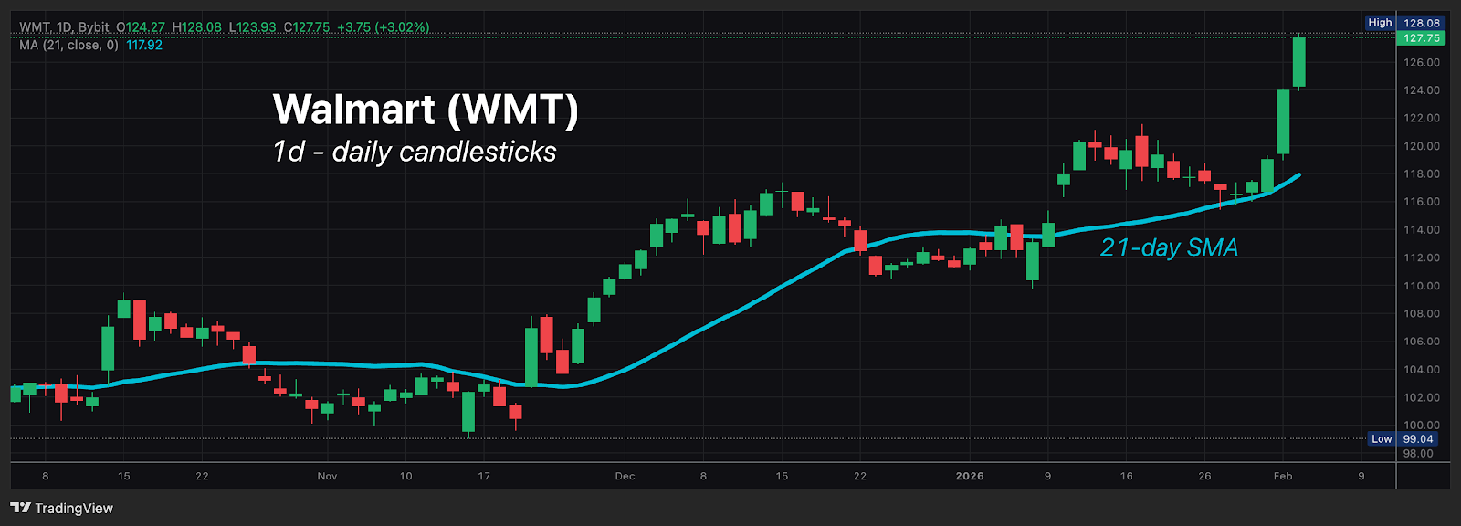Click the 108.00 price scale label

pyautogui.click(x=1422, y=313)
